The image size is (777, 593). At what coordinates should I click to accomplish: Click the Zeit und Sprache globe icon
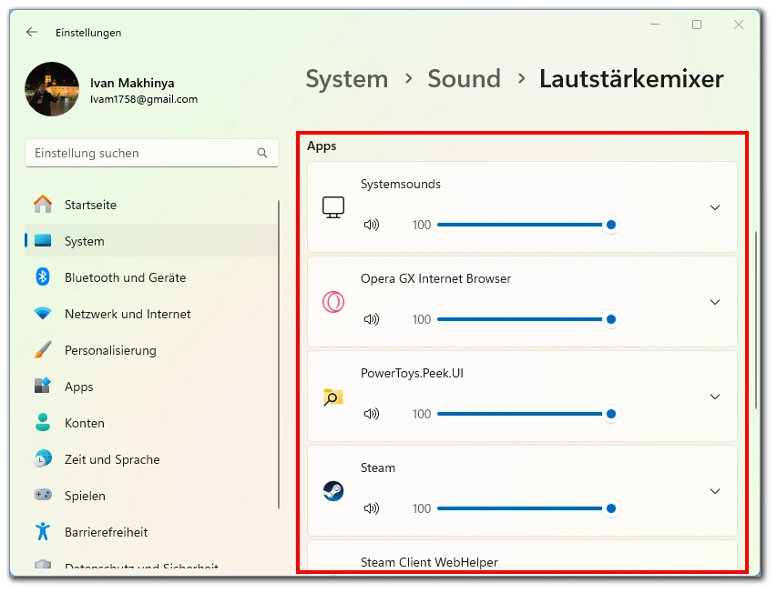click(43, 458)
